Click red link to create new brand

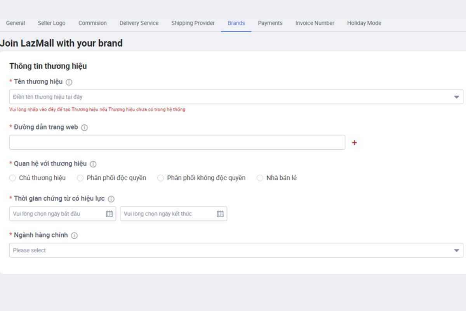(97, 110)
